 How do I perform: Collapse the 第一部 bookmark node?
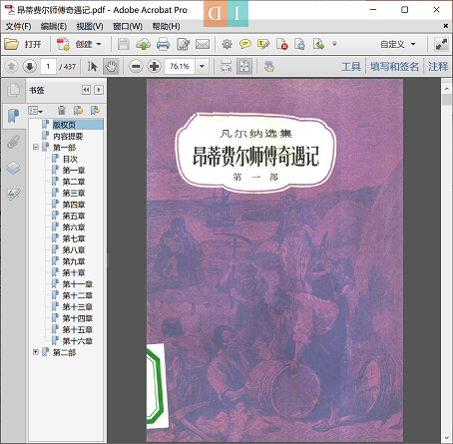36,147
